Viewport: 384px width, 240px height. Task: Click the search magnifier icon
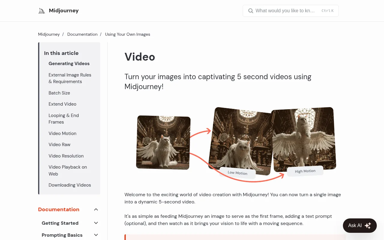(x=251, y=11)
